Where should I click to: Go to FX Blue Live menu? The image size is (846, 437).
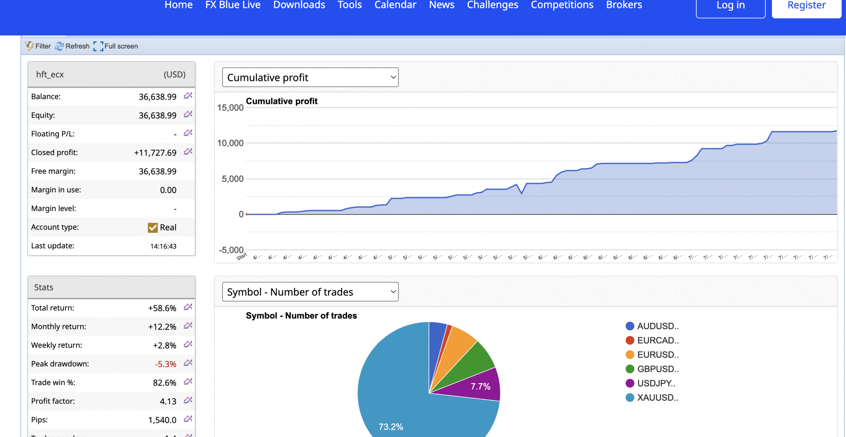click(233, 5)
